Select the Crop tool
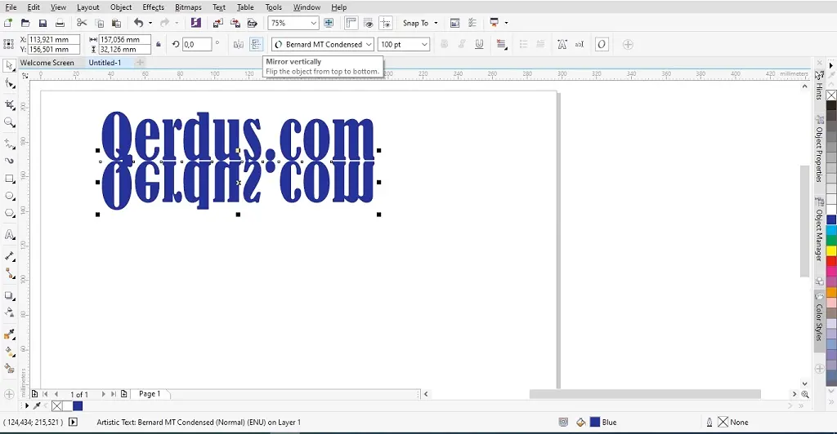This screenshot has height=434, width=837. [9, 104]
